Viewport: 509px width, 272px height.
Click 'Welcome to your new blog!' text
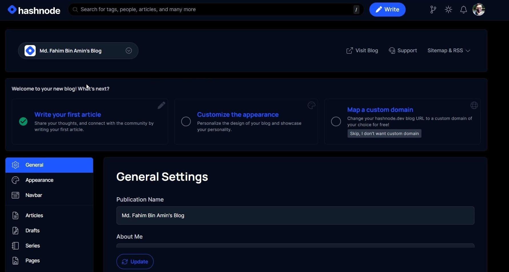[x=44, y=89]
